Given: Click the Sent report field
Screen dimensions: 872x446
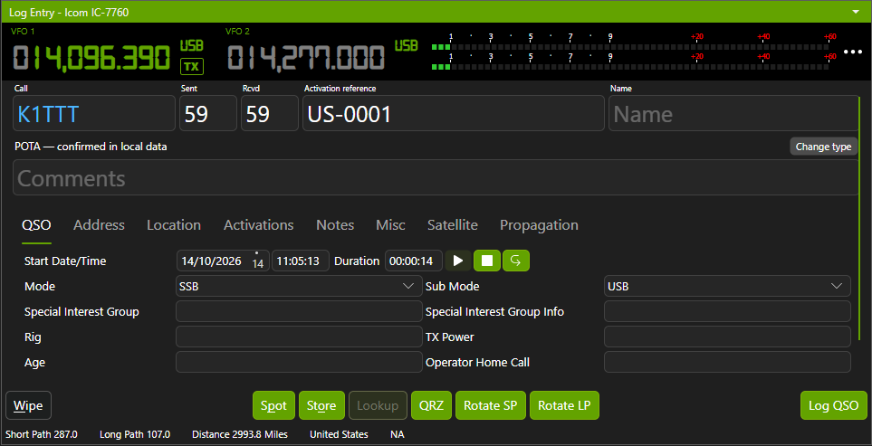Looking at the screenshot, I should 208,113.
